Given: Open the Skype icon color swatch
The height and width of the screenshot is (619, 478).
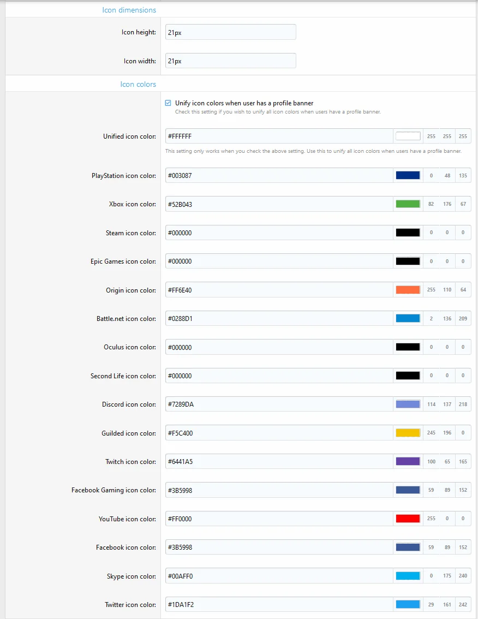Looking at the screenshot, I should [x=407, y=575].
